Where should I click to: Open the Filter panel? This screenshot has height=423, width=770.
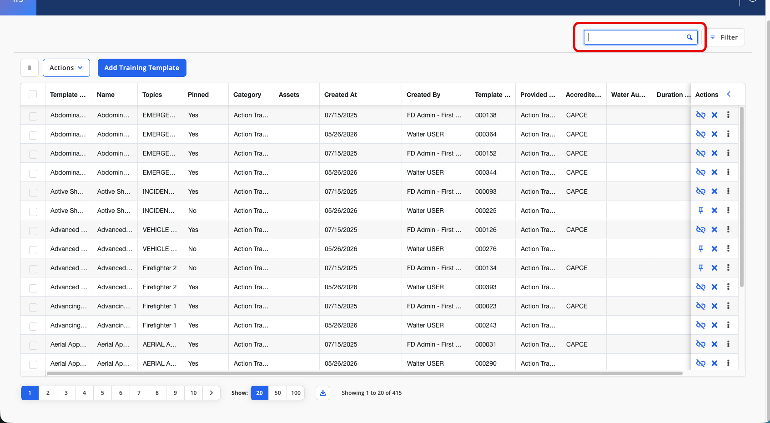point(725,37)
